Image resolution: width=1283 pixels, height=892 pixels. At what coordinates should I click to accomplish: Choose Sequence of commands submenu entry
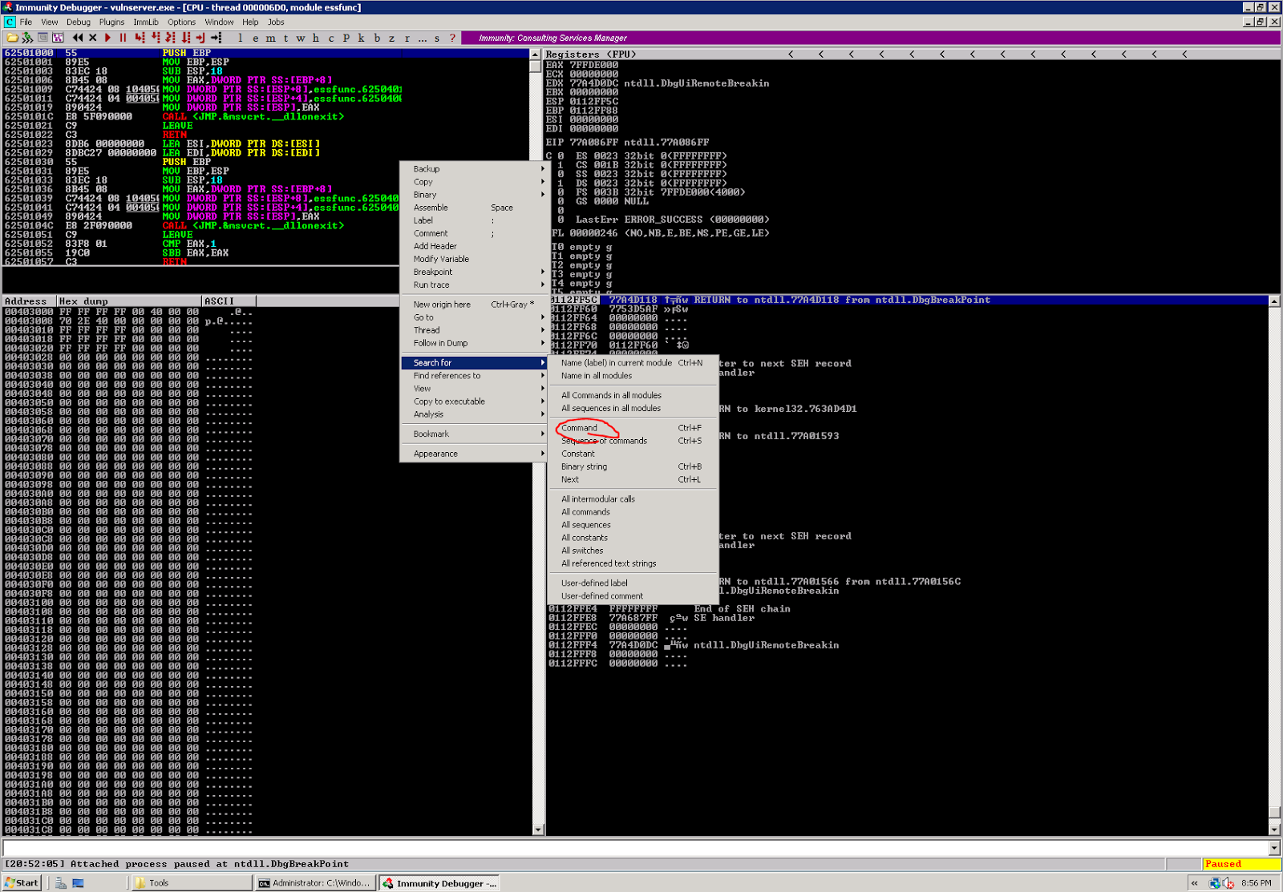(x=633, y=441)
